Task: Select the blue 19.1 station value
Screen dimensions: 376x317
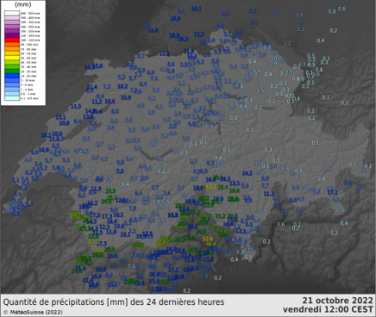Action: pyautogui.click(x=126, y=235)
